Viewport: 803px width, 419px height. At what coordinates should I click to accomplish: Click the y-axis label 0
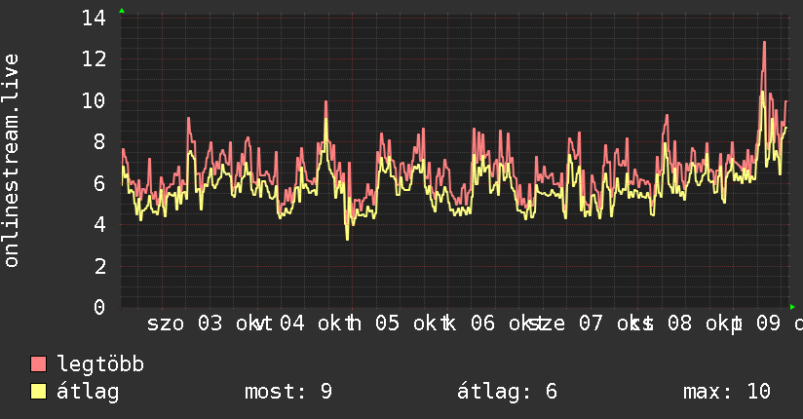pos(99,307)
